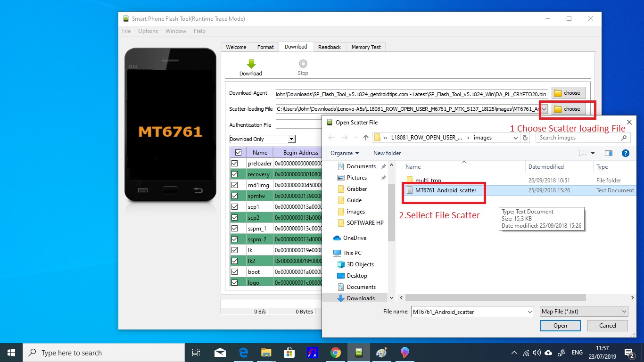Click the Stop icon in the toolbar
The image size is (644, 362).
point(303,64)
